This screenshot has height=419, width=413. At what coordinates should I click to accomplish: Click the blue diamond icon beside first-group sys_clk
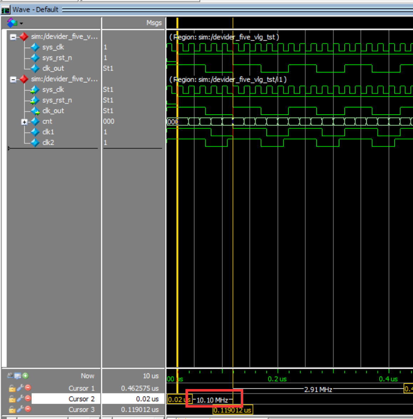(x=35, y=47)
